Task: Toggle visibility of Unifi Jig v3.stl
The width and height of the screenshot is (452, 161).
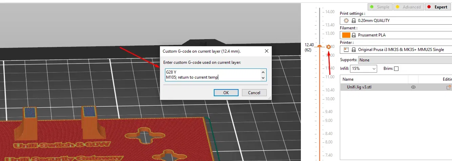Action: pos(413,87)
